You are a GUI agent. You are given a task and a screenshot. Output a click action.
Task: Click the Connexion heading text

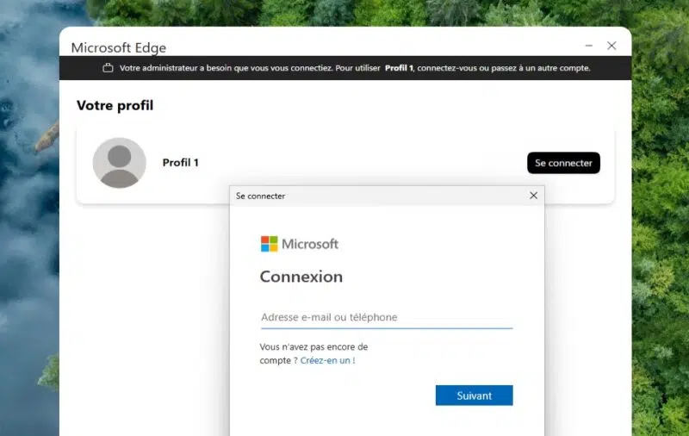301,277
